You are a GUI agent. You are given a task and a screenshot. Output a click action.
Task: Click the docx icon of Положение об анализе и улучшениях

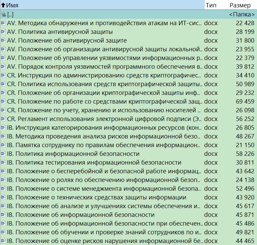pos(3,206)
